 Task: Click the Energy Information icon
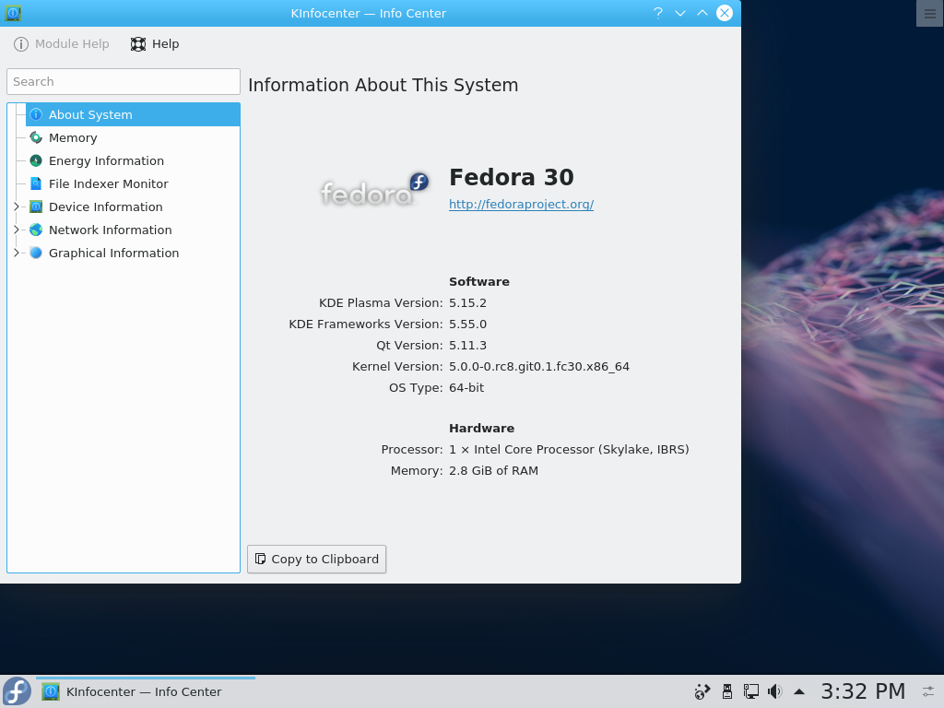tap(36, 160)
